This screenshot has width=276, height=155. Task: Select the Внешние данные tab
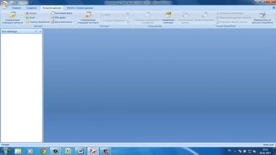(52, 8)
